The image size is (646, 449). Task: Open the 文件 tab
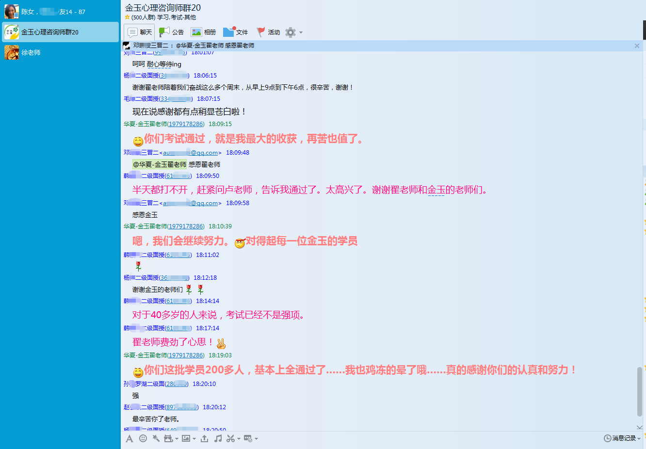click(236, 32)
